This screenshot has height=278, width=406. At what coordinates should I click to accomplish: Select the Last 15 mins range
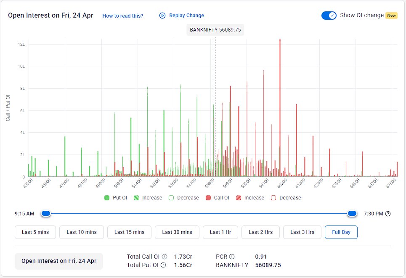(x=129, y=232)
